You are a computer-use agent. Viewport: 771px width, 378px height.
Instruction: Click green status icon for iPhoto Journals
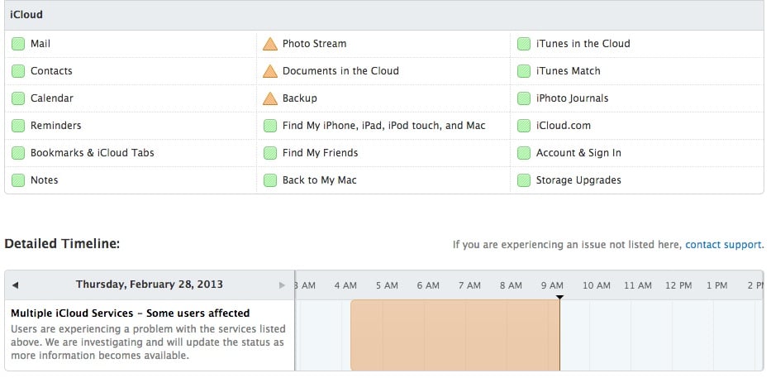(x=524, y=98)
